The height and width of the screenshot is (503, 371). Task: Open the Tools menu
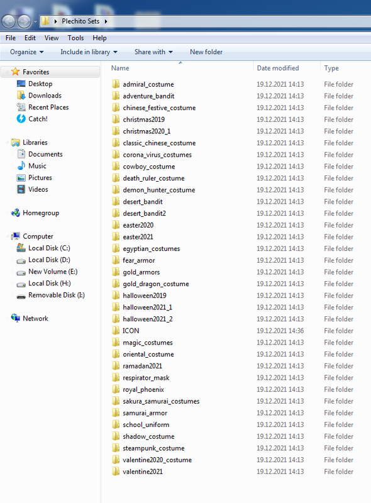coord(75,38)
